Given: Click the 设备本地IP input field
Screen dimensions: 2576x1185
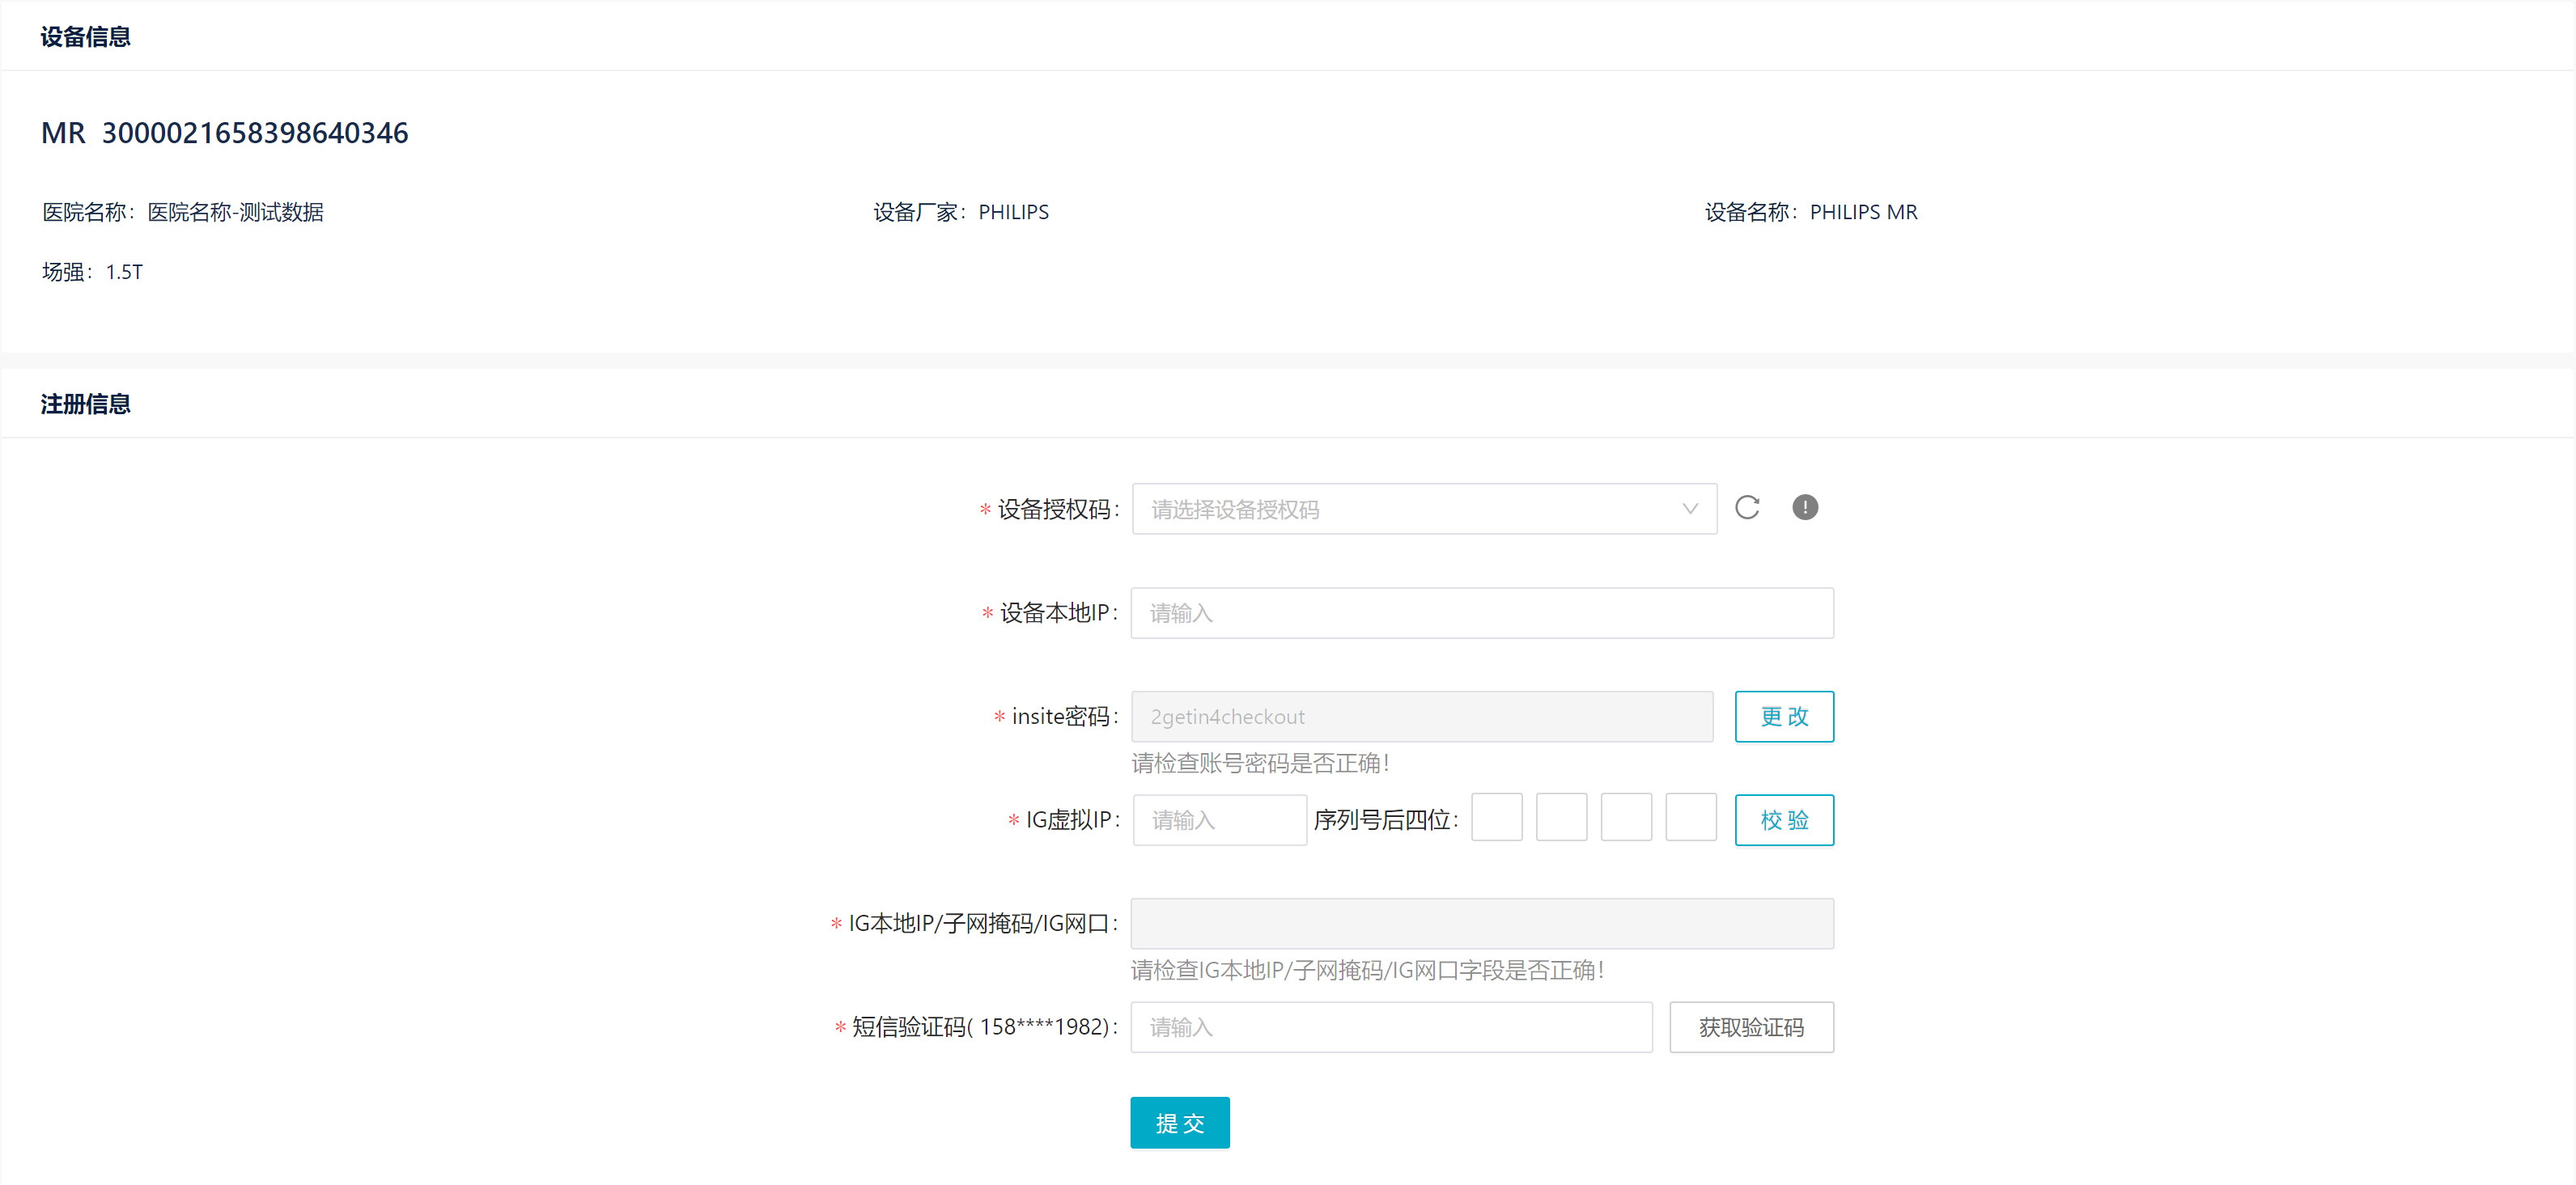Looking at the screenshot, I should click(1481, 612).
